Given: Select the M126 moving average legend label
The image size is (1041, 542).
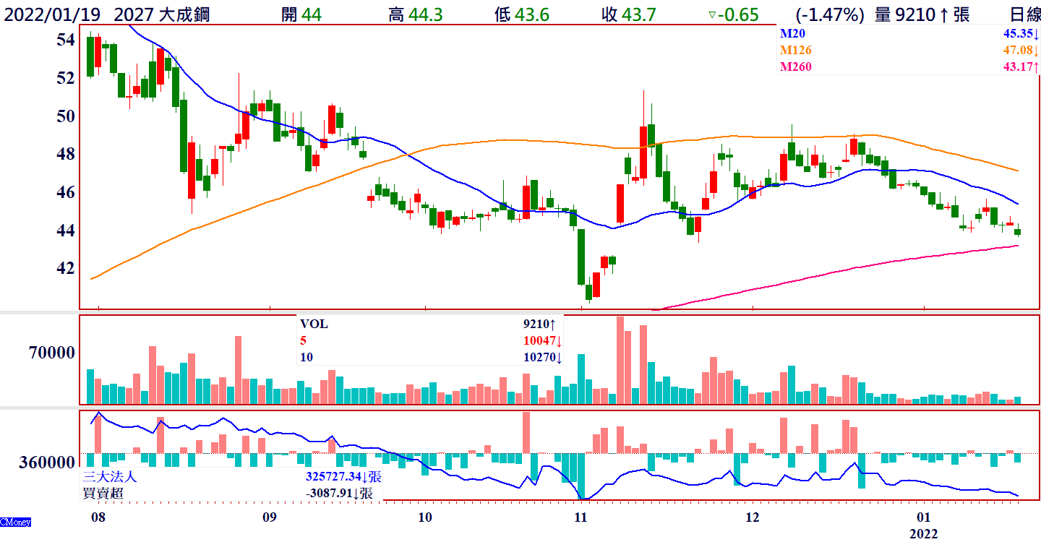Looking at the screenshot, I should click(796, 51).
